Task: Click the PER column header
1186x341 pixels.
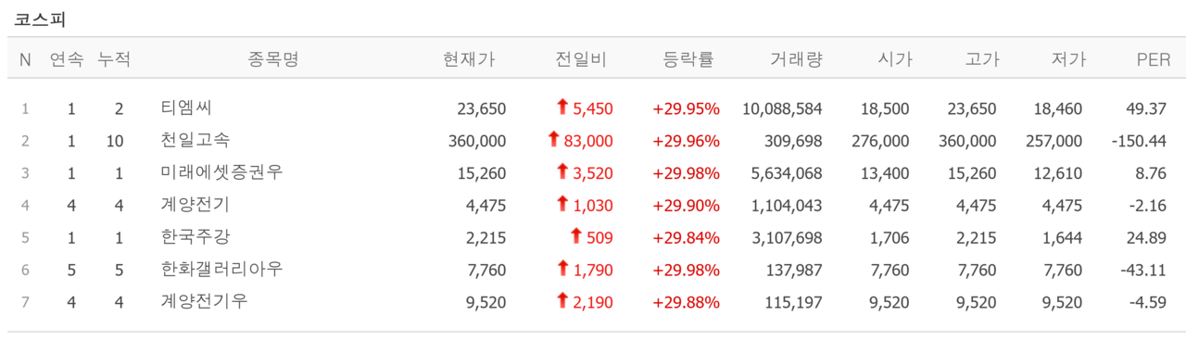Action: point(1154,59)
